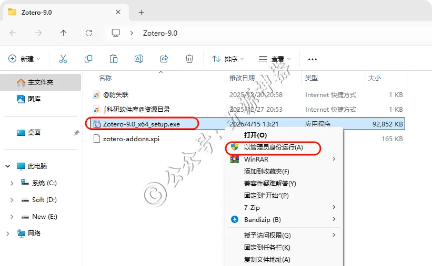Go back with the left arrow
432x266 pixels.
point(13,33)
